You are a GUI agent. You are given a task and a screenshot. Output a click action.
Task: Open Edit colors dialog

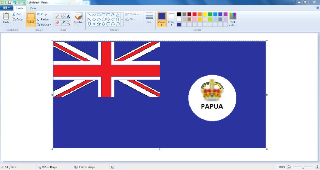click(233, 20)
